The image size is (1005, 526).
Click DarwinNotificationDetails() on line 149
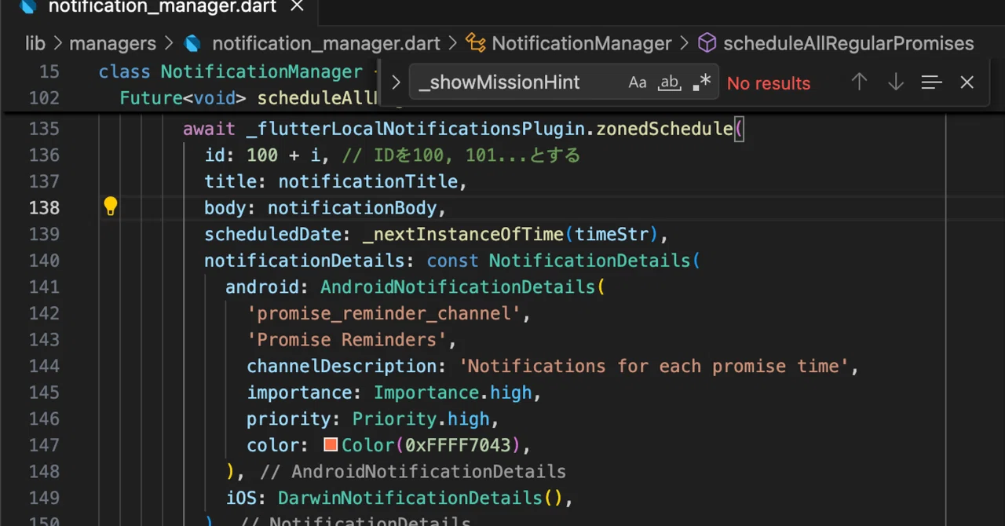pyautogui.click(x=420, y=498)
